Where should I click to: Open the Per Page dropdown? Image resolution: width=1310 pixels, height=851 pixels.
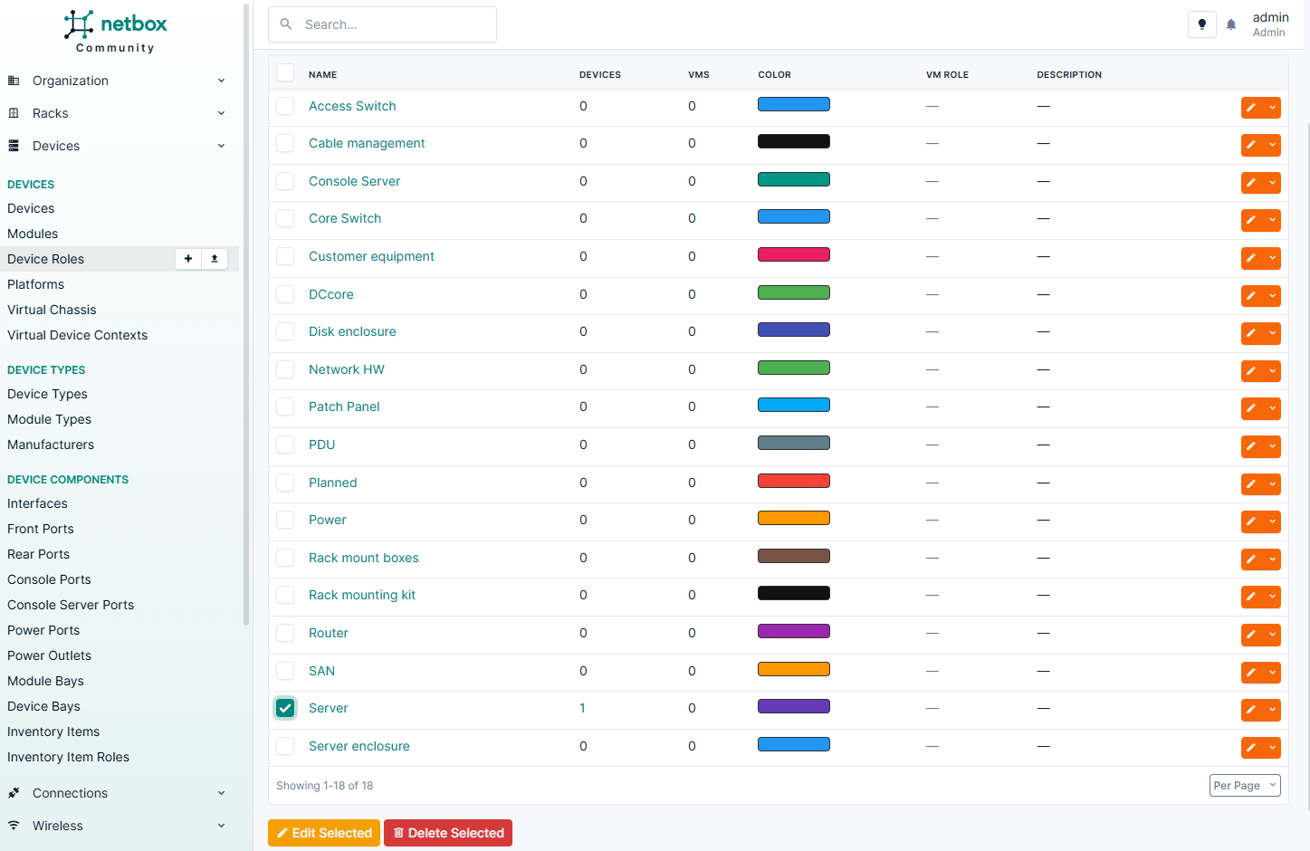click(1245, 786)
